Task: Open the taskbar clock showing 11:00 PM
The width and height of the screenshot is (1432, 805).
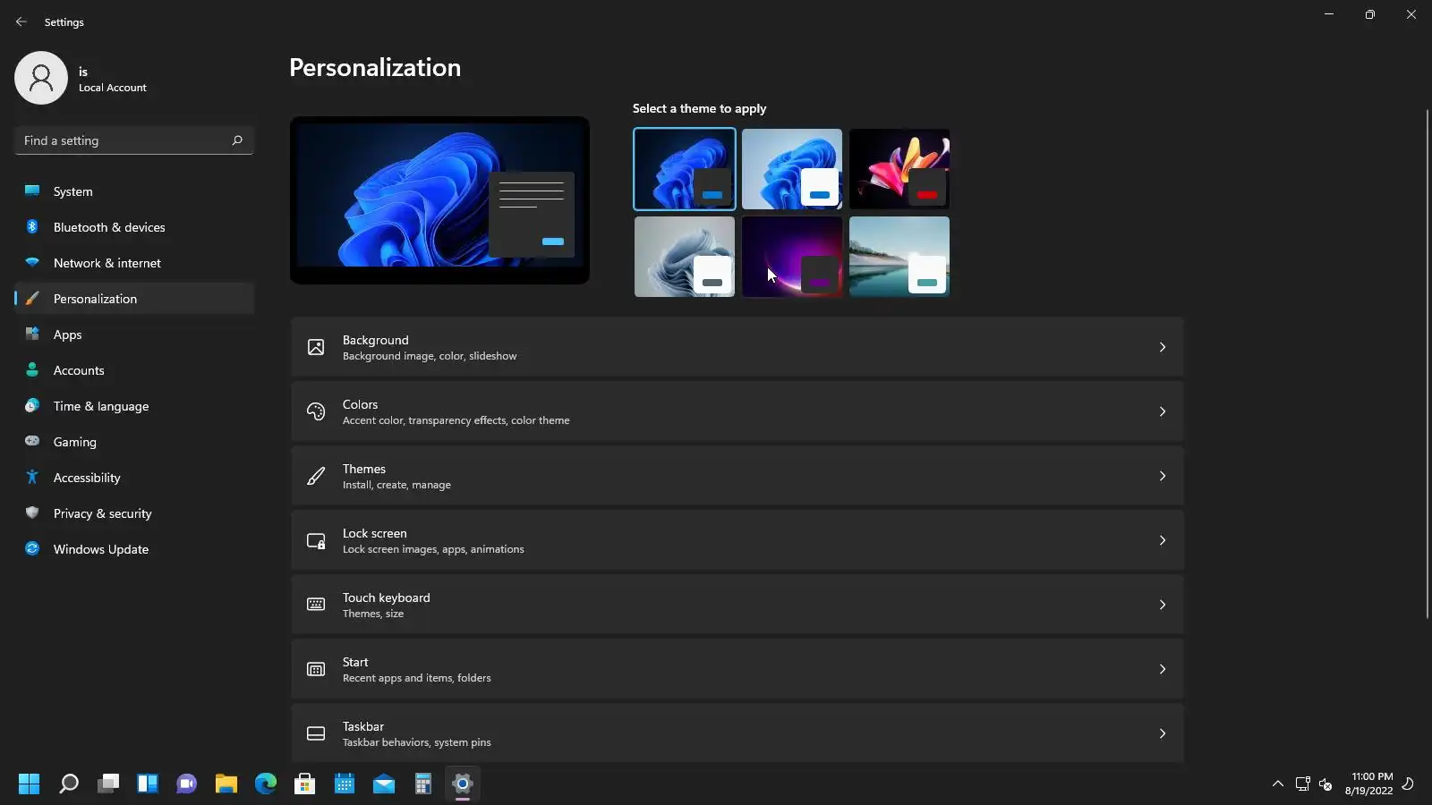Action: pos(1368,784)
